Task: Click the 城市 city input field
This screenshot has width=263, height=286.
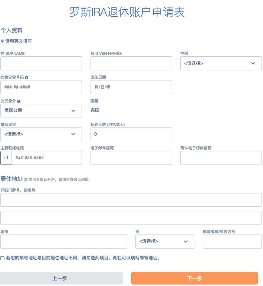Action: [64, 242]
